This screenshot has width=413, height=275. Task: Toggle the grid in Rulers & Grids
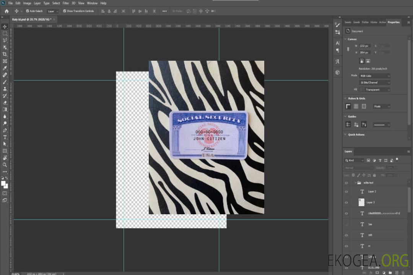(356, 106)
